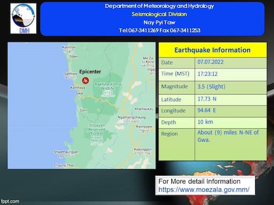This screenshot has height=205, width=274.
Task: Click the Epicenter text label
Action: (90, 72)
